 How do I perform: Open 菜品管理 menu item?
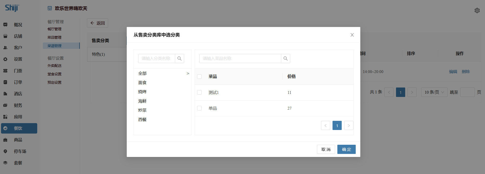coord(54,37)
